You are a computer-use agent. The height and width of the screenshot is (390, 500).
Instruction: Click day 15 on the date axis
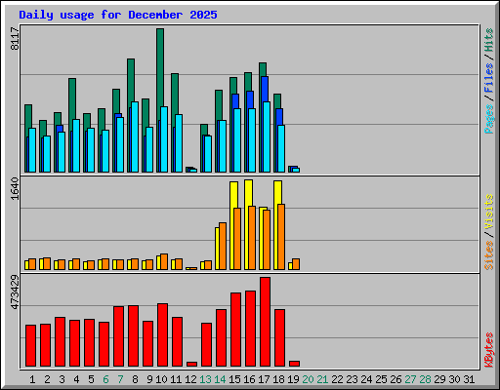(234, 379)
